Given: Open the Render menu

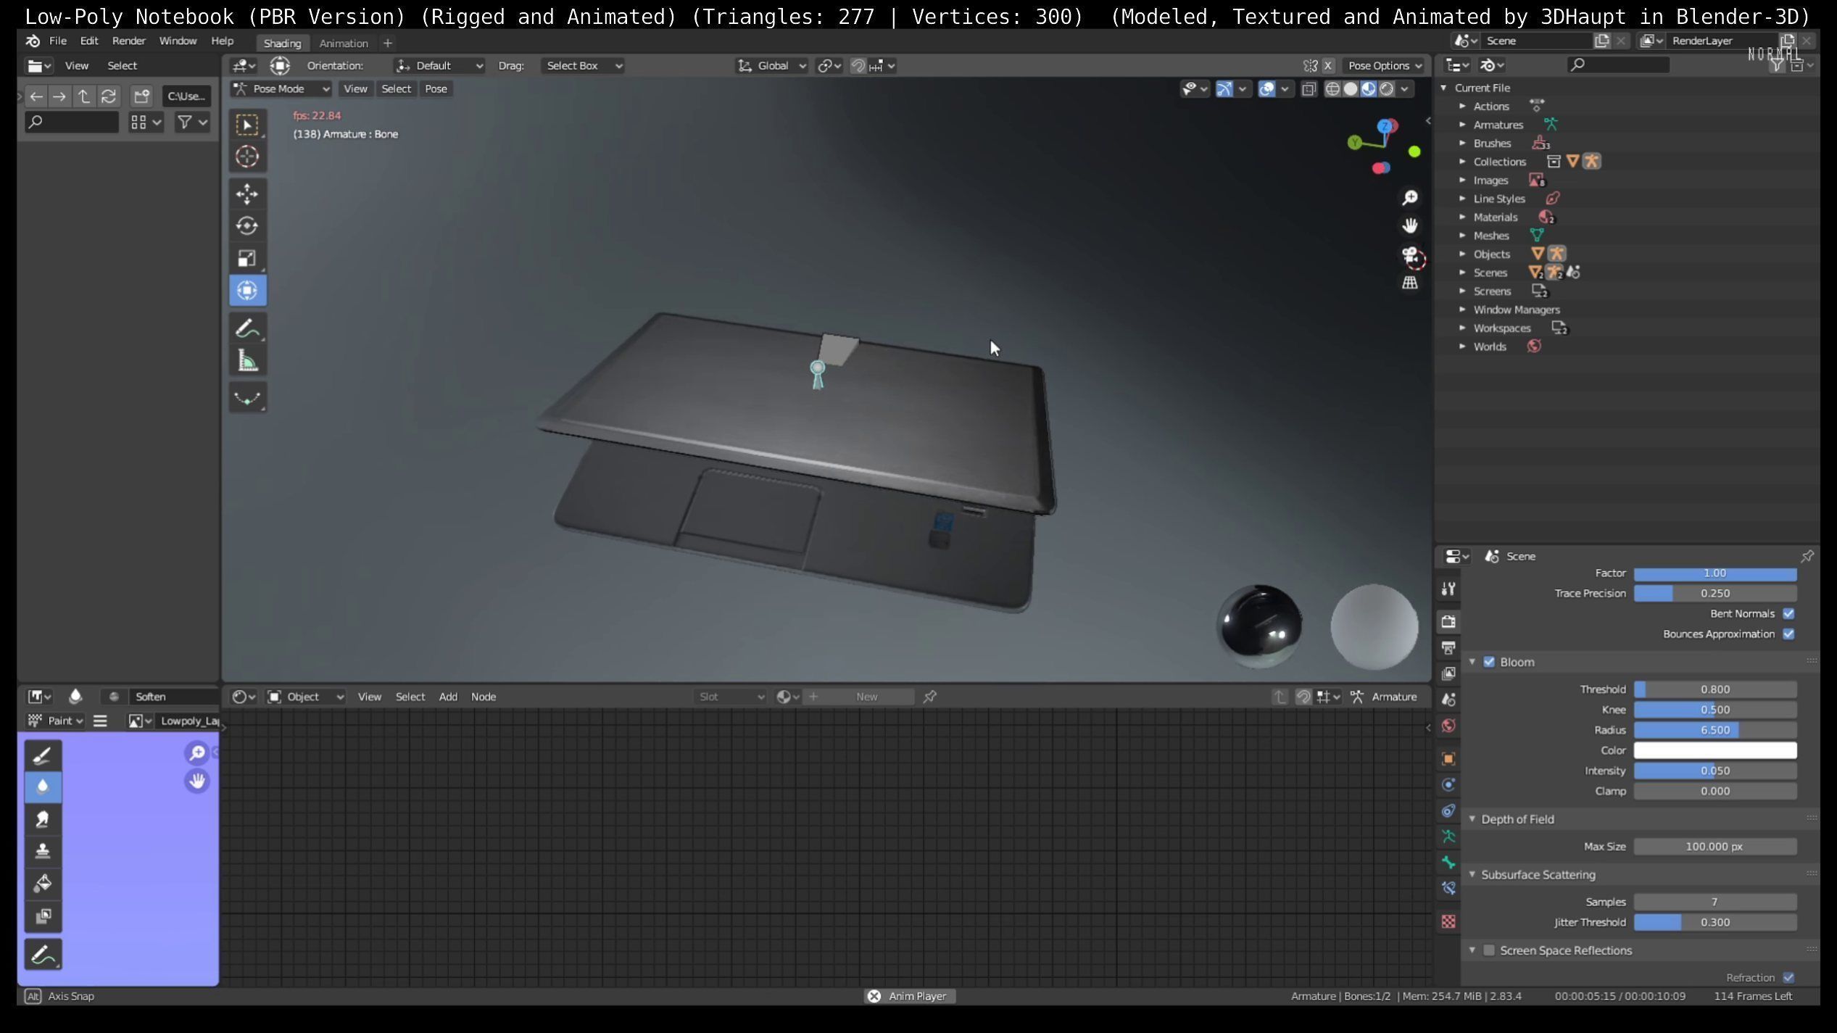Looking at the screenshot, I should pyautogui.click(x=128, y=41).
